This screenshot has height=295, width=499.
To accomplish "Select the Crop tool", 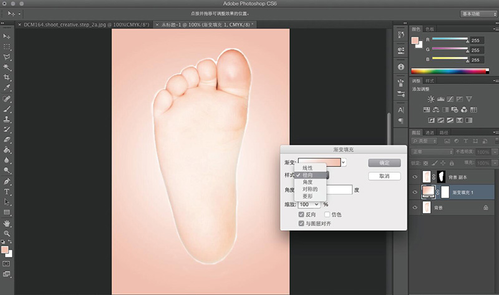I will pos(7,77).
